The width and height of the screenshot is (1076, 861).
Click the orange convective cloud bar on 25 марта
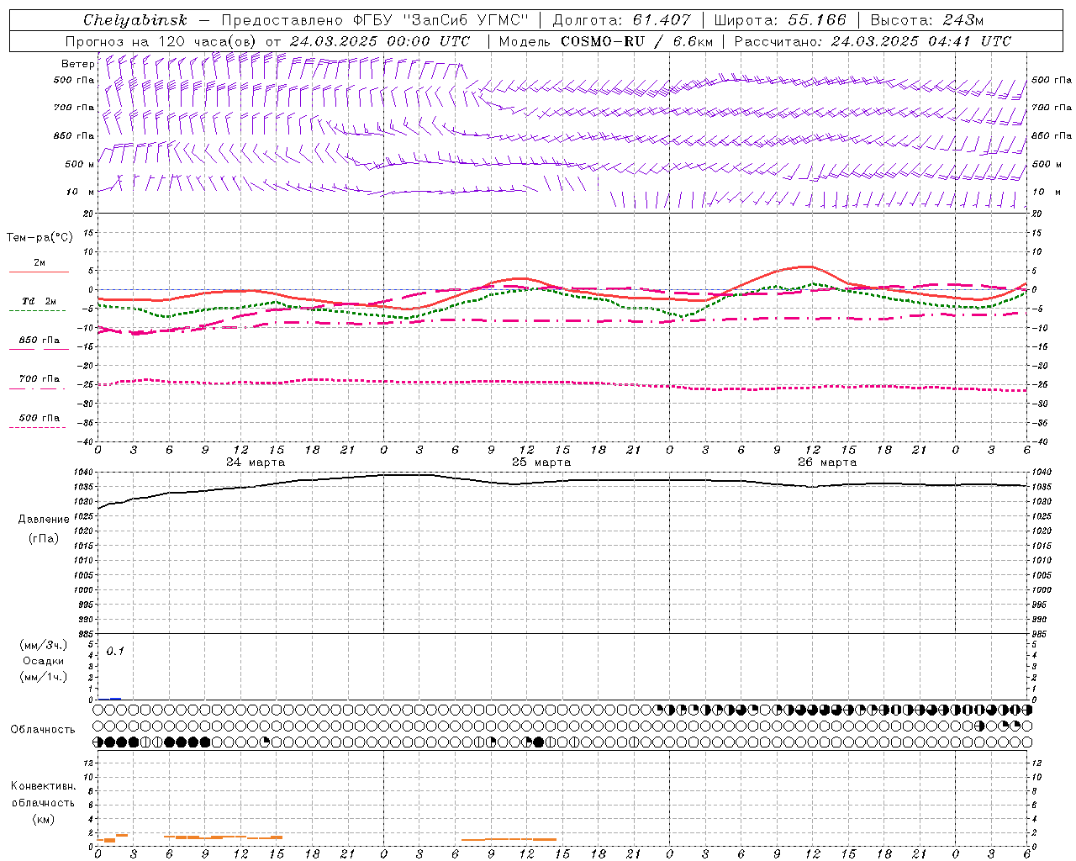click(509, 839)
